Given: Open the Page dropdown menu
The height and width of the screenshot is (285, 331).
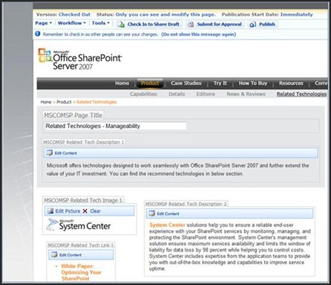Looking at the screenshot, I should [43, 23].
